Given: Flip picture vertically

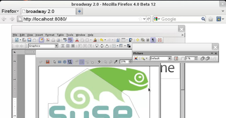Looking at the screenshot, I should pyautogui.click(x=207, y=59).
